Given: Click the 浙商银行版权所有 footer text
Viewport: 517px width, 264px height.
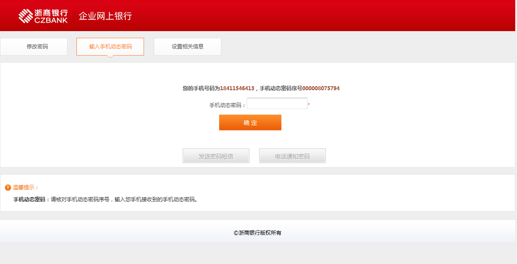Looking at the screenshot, I should [x=258, y=232].
